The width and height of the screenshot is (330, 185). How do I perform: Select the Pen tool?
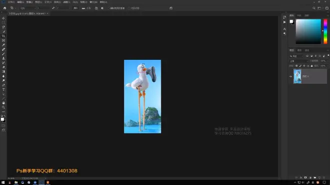[x=3, y=85]
